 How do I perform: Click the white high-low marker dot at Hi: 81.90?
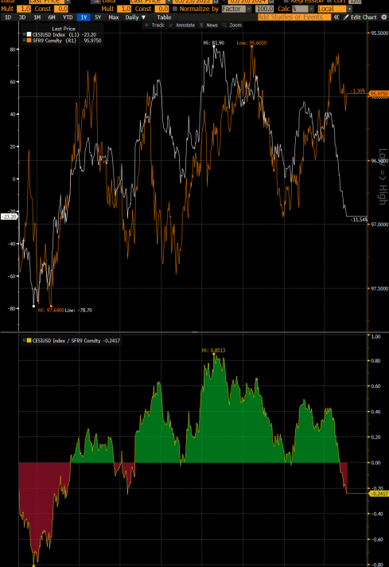214,46
